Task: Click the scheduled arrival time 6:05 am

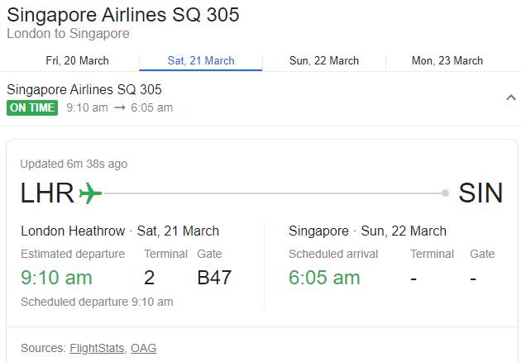Action: tap(324, 278)
